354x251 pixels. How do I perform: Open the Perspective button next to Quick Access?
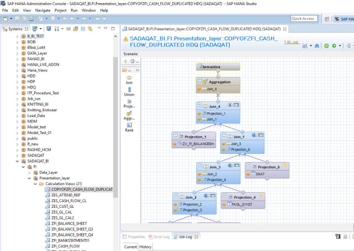pyautogui.click(x=327, y=19)
